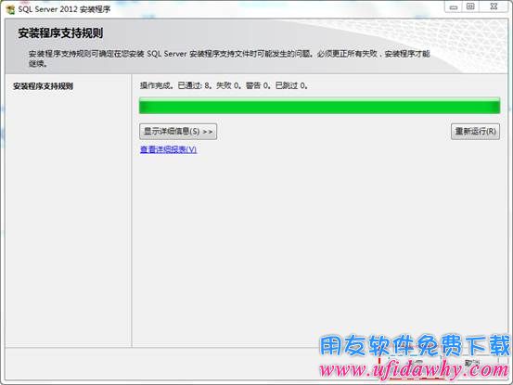Maximize the SQL Server 2012 setup window
513x385 pixels.
tap(470, 6)
